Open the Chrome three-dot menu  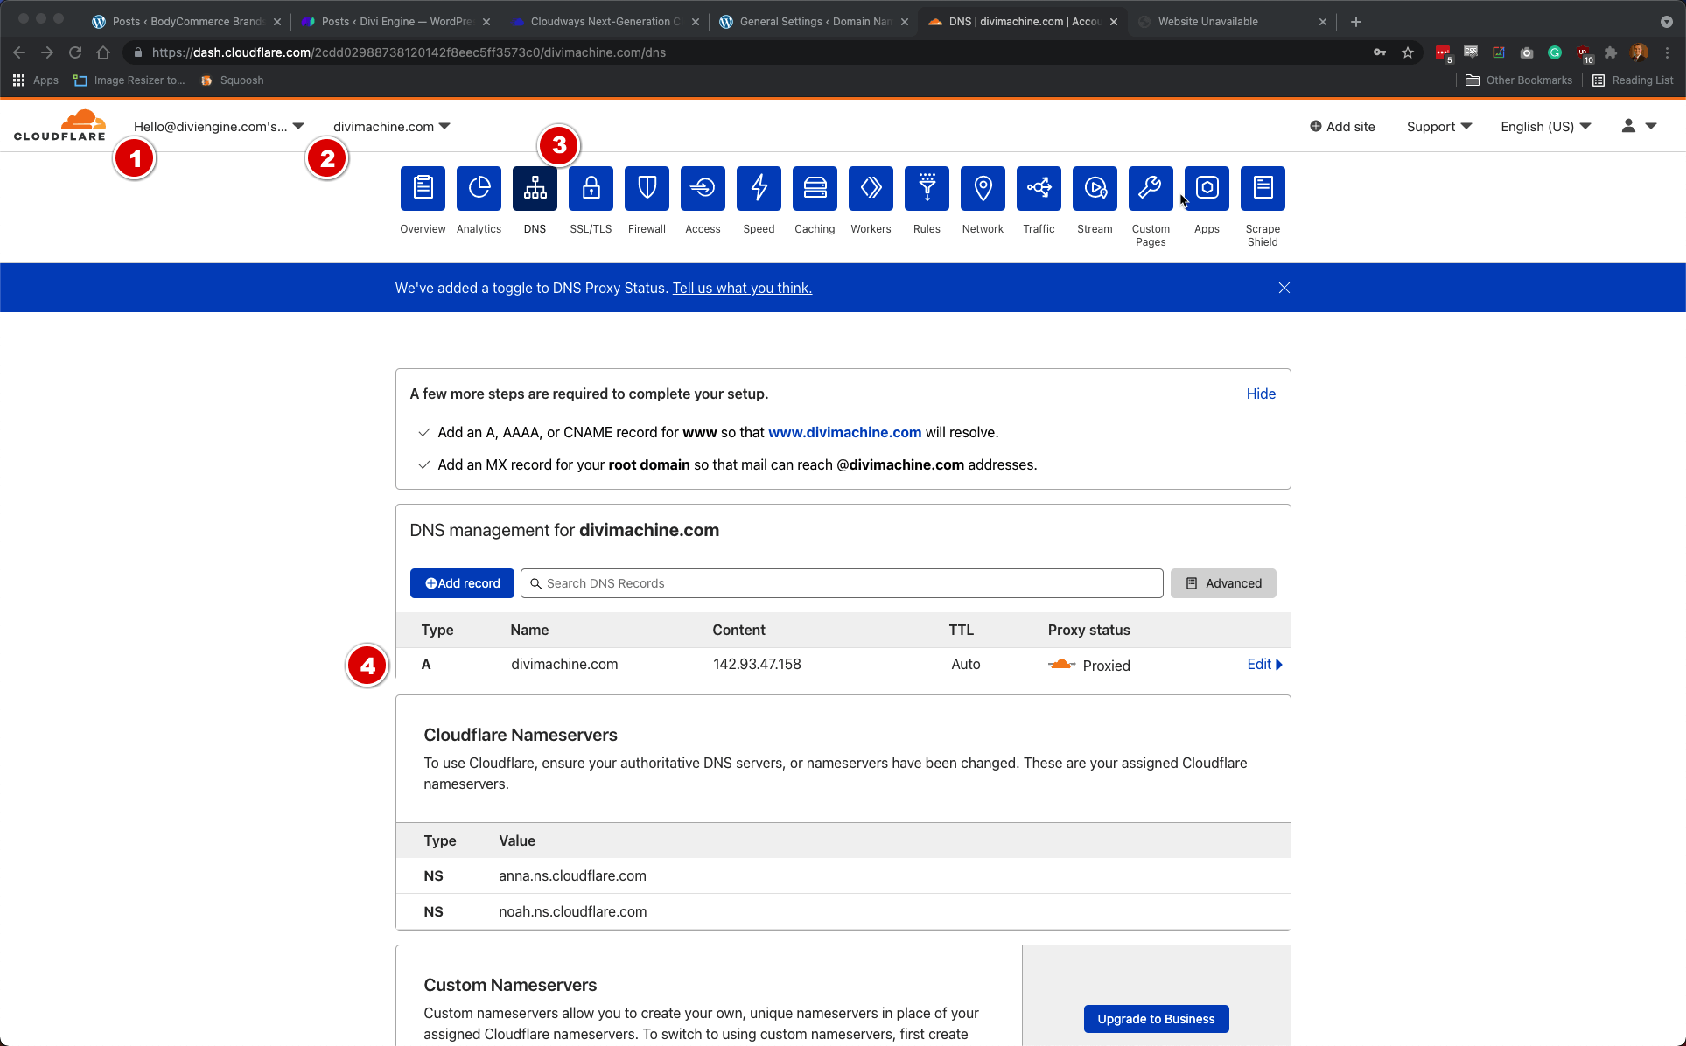point(1668,52)
